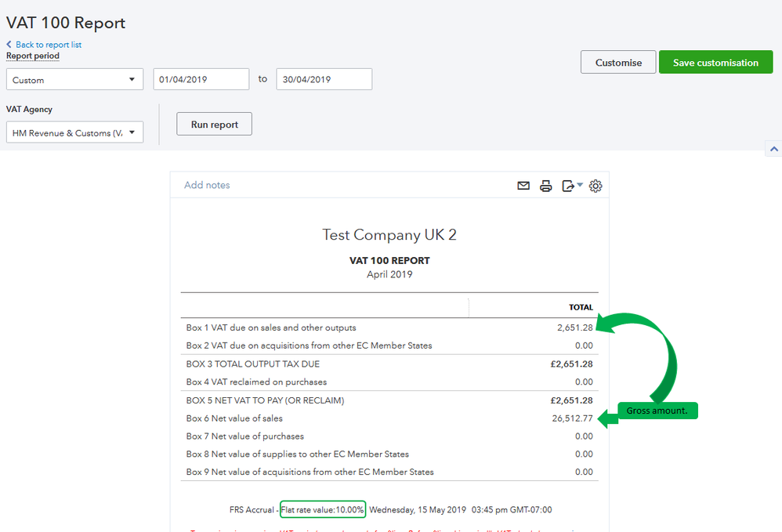The width and height of the screenshot is (782, 532).
Task: Email the VAT 100 report
Action: tap(523, 186)
